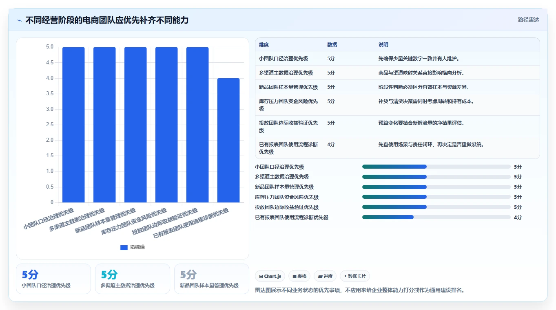Click the 指标值 legend label
Screen dimensions: 556x310
[x=137, y=247]
